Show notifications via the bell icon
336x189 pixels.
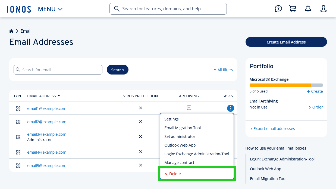[x=308, y=9]
